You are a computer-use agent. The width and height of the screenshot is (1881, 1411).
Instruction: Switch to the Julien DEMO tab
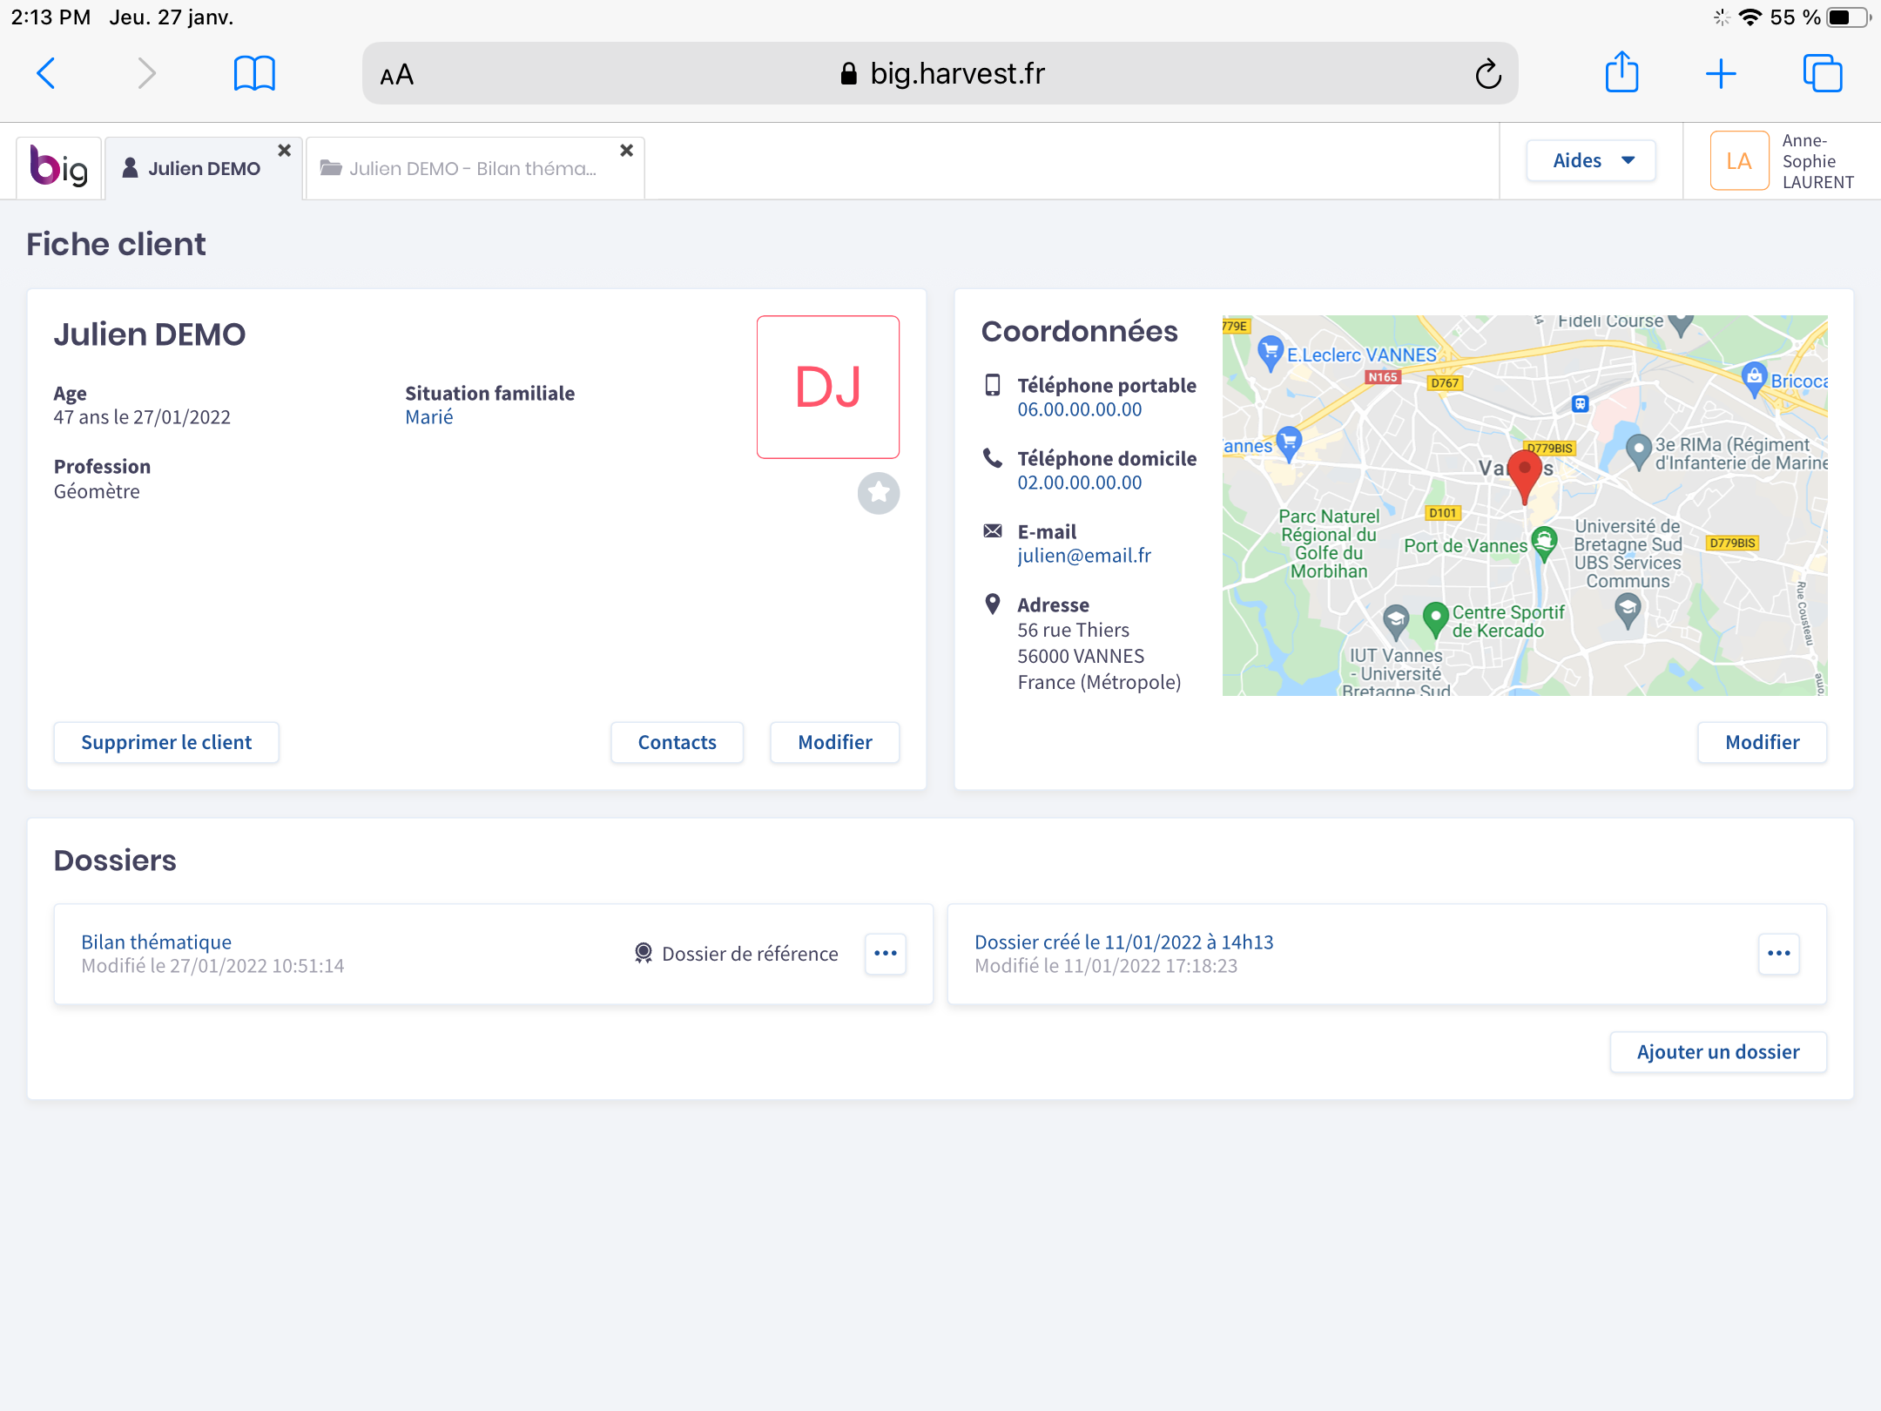(204, 168)
